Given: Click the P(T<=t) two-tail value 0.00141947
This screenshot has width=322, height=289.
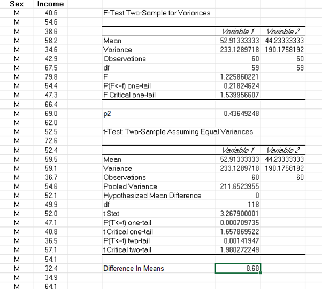Looking at the screenshot, I should [241, 240].
